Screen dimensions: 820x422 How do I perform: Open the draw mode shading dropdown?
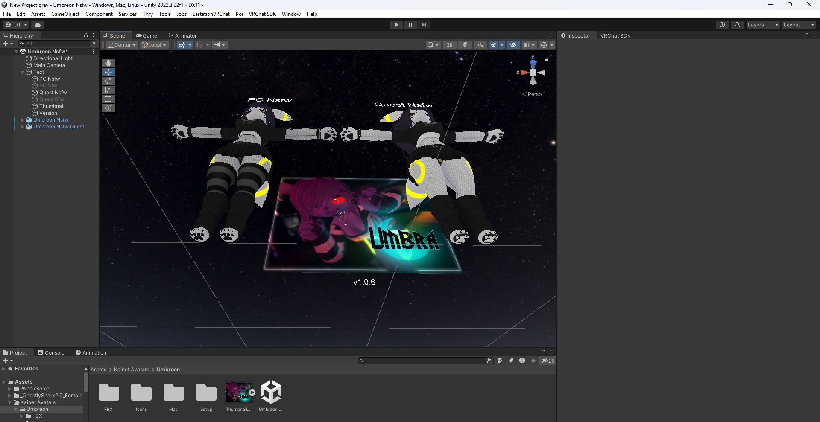(433, 45)
